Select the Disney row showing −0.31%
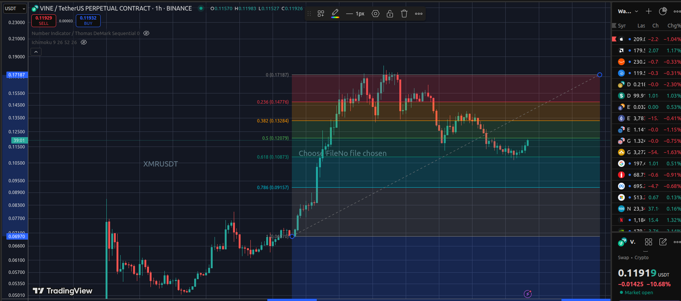This screenshot has height=301, width=681. [646, 73]
